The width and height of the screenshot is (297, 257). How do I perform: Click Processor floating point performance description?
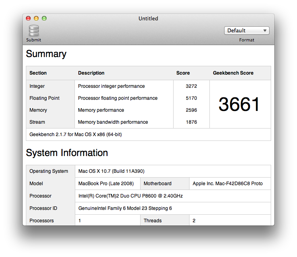[x=117, y=98]
